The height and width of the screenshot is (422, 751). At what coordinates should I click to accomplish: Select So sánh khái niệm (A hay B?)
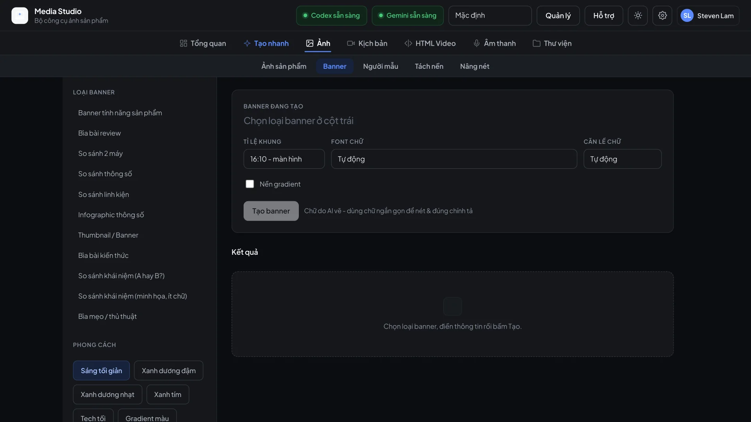coord(139,276)
